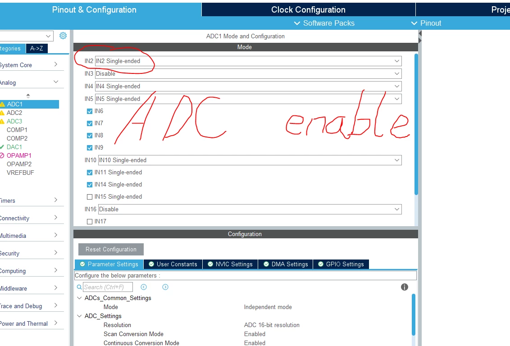Select COMP2 peripheral
This screenshot has width=510, height=346.
click(17, 138)
